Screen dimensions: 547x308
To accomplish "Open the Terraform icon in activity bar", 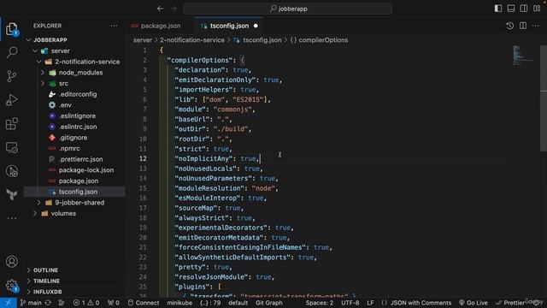I will coord(11,194).
